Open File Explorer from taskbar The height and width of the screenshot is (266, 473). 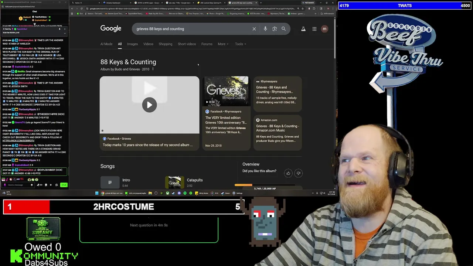point(150,193)
